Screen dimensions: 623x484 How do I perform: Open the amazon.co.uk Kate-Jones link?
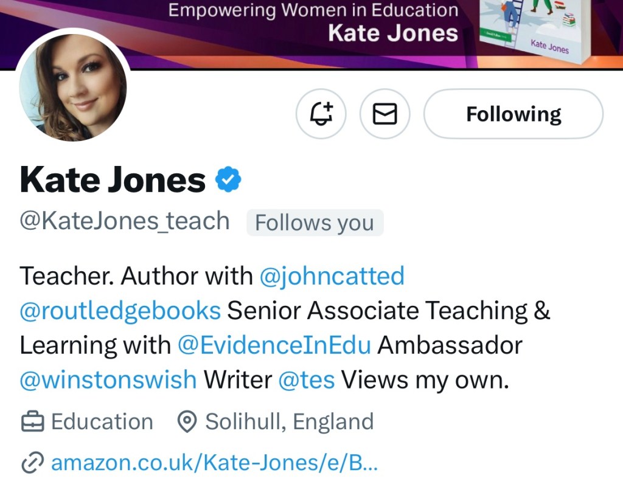coord(214,463)
